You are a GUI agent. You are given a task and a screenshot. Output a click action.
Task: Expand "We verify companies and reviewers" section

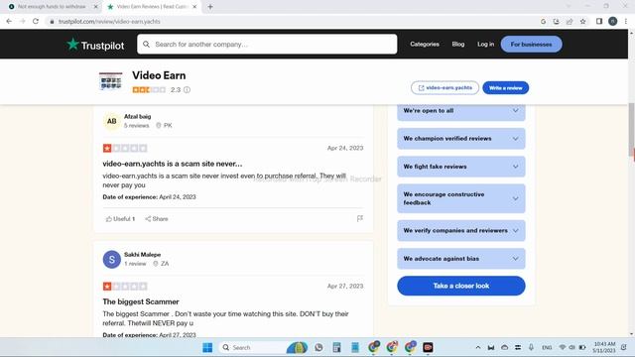[x=461, y=230]
